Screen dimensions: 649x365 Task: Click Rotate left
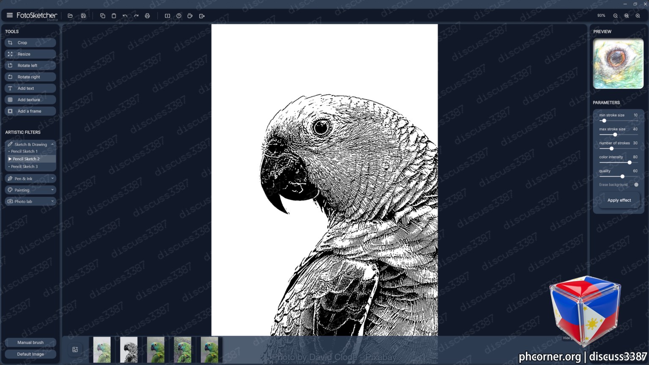(30, 66)
